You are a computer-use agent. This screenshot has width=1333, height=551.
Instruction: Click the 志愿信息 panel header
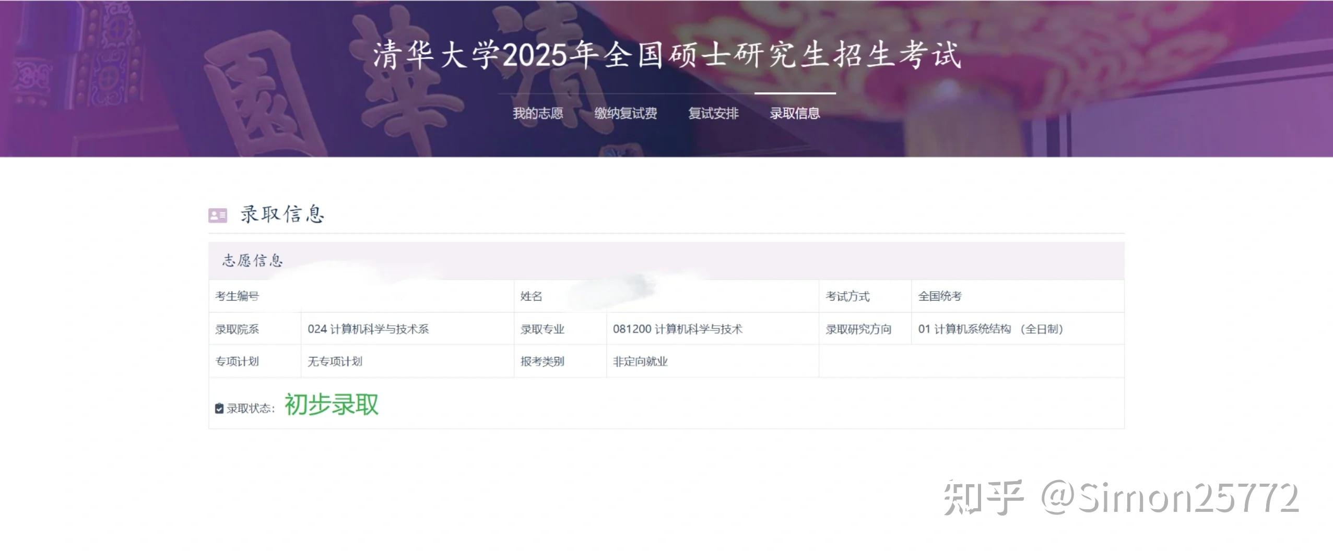[x=666, y=260]
